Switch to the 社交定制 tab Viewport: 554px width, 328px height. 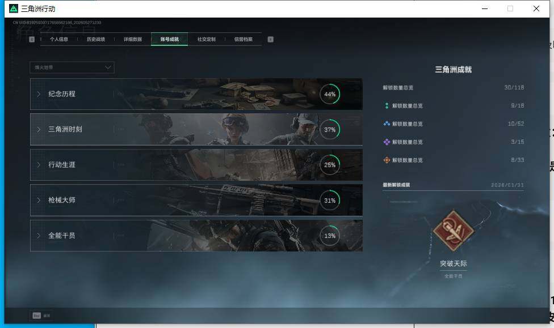207,39
